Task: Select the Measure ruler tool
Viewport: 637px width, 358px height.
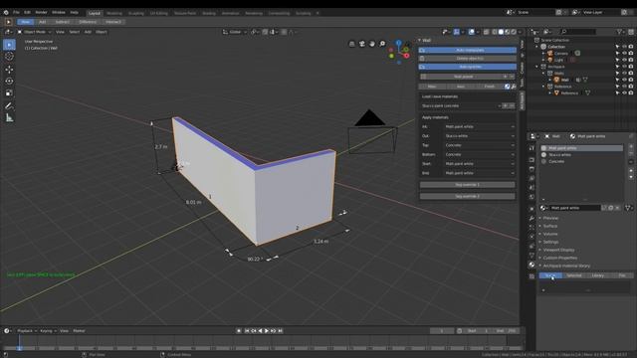Action: tap(9, 118)
